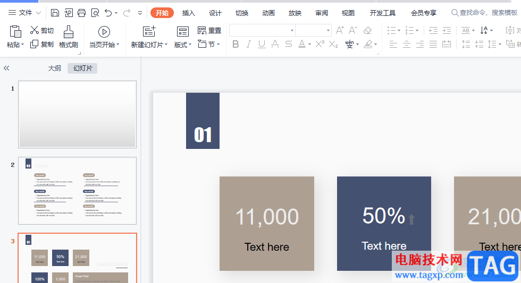This screenshot has width=521, height=283.
Task: Switch to the Insert (插入) ribbon tab
Action: tap(188, 13)
